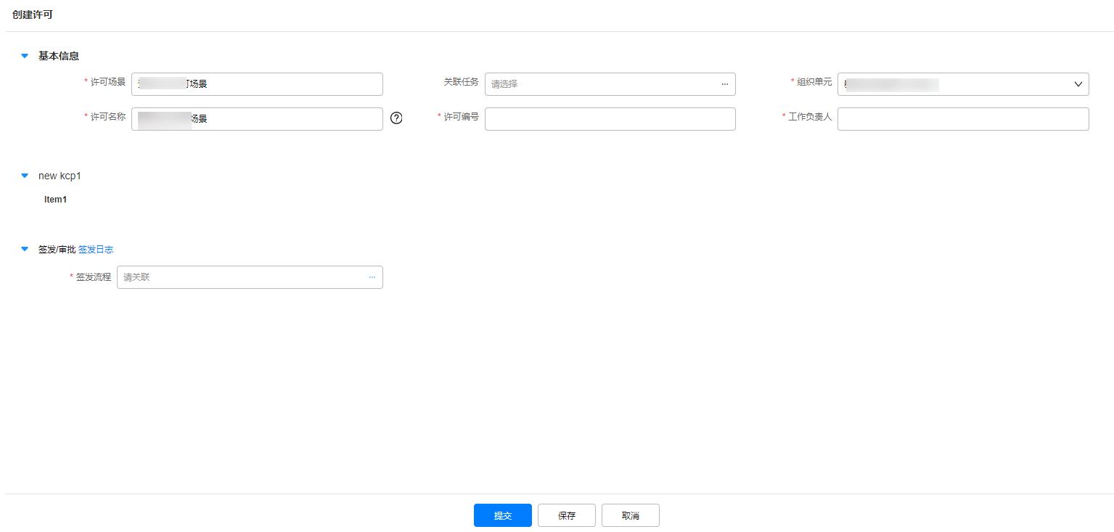
Task: Click the 许可名称 field label
Action: point(108,117)
